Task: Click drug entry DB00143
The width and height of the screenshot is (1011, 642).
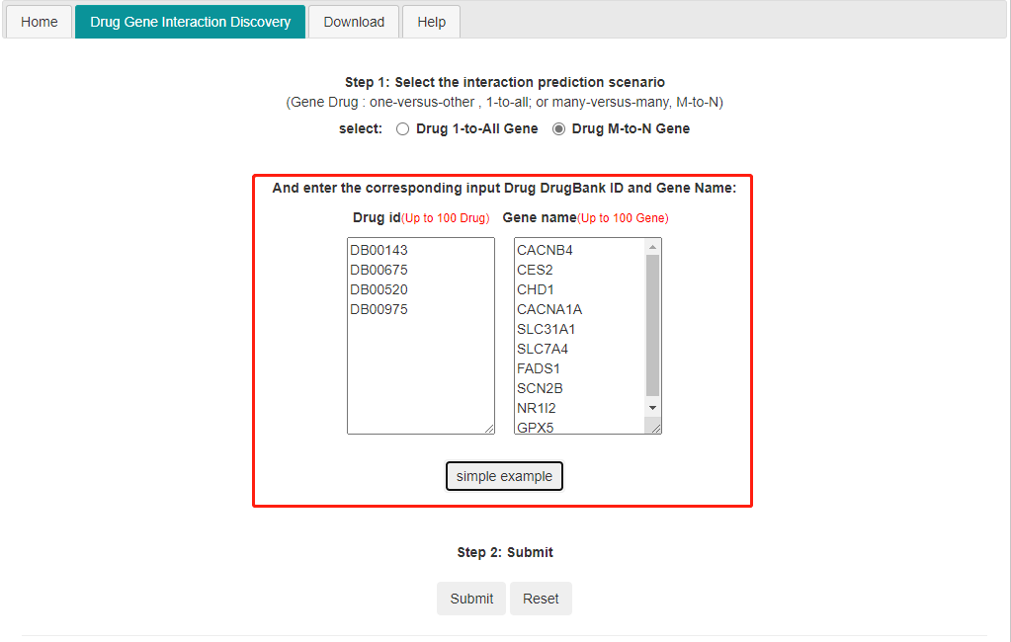Action: [379, 250]
